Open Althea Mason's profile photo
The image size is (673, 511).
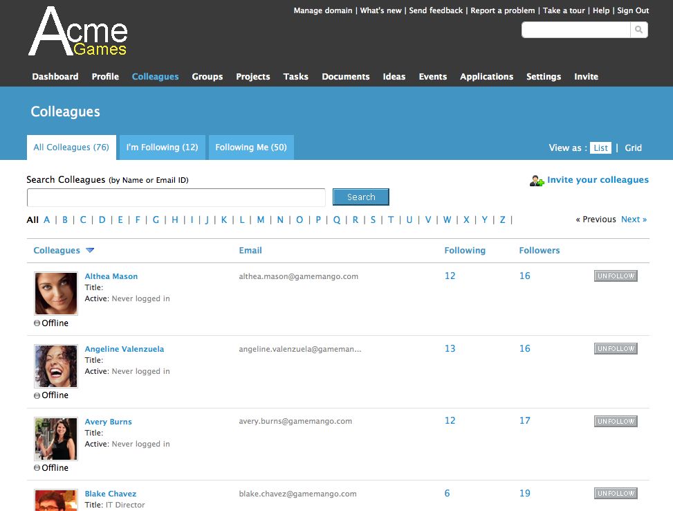pos(56,293)
